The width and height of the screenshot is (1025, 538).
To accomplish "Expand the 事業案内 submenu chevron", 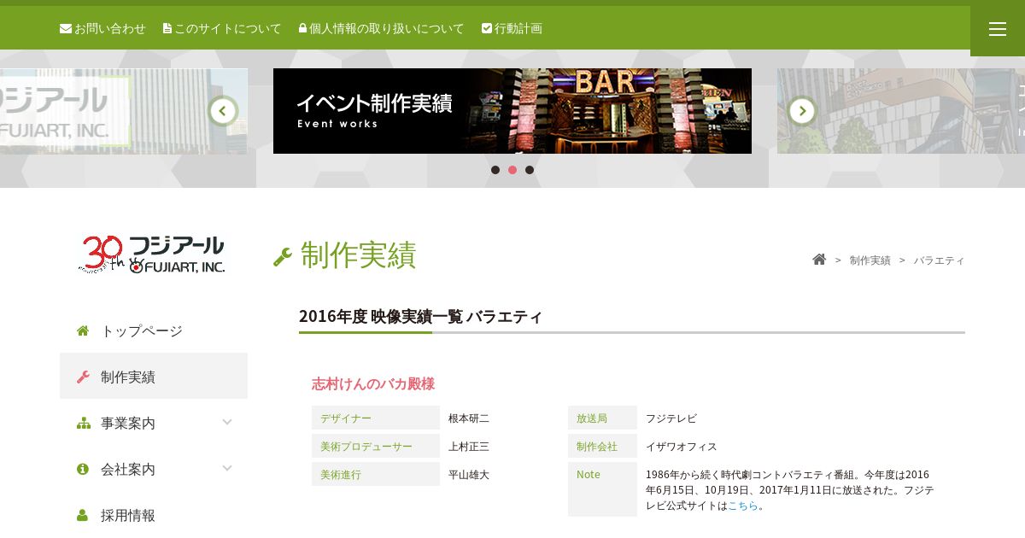I will tap(227, 422).
